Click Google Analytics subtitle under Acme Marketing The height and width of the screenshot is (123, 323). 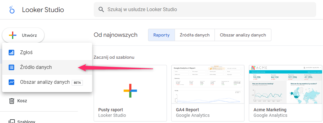270,115
